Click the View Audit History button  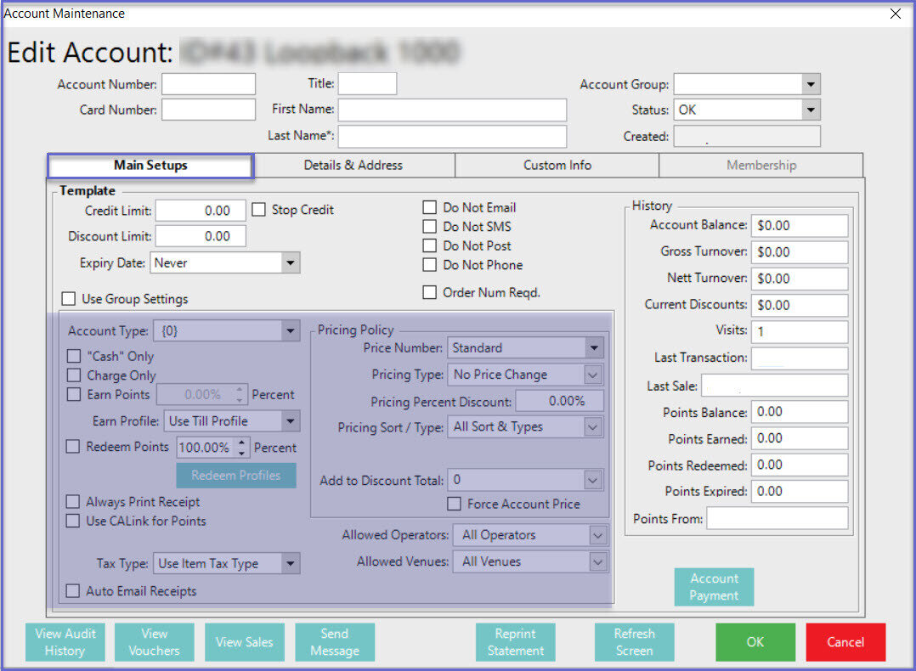65,642
